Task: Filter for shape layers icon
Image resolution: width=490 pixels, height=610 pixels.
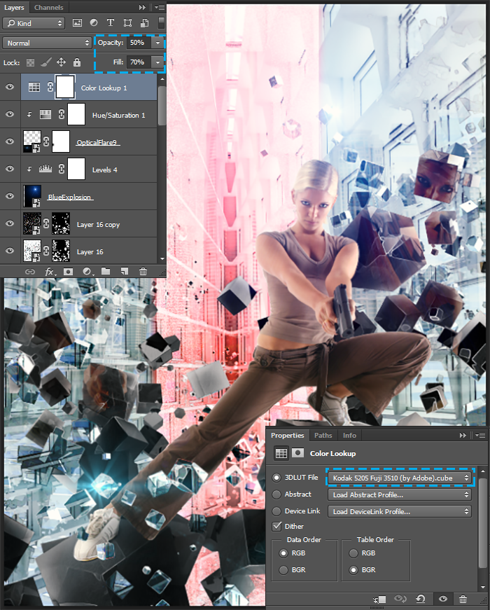Action: coord(127,23)
